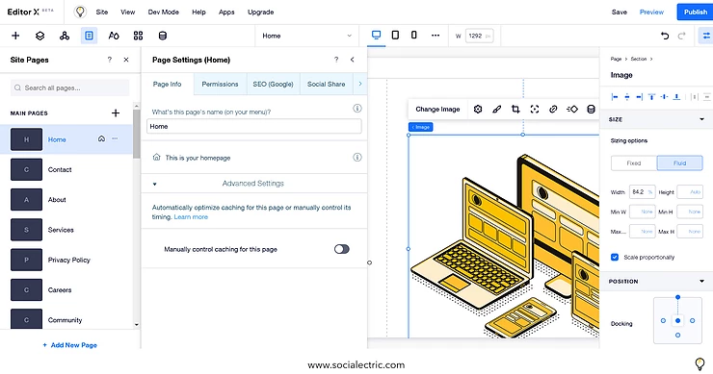Click Add New Page link
The height and width of the screenshot is (374, 713).
point(69,345)
